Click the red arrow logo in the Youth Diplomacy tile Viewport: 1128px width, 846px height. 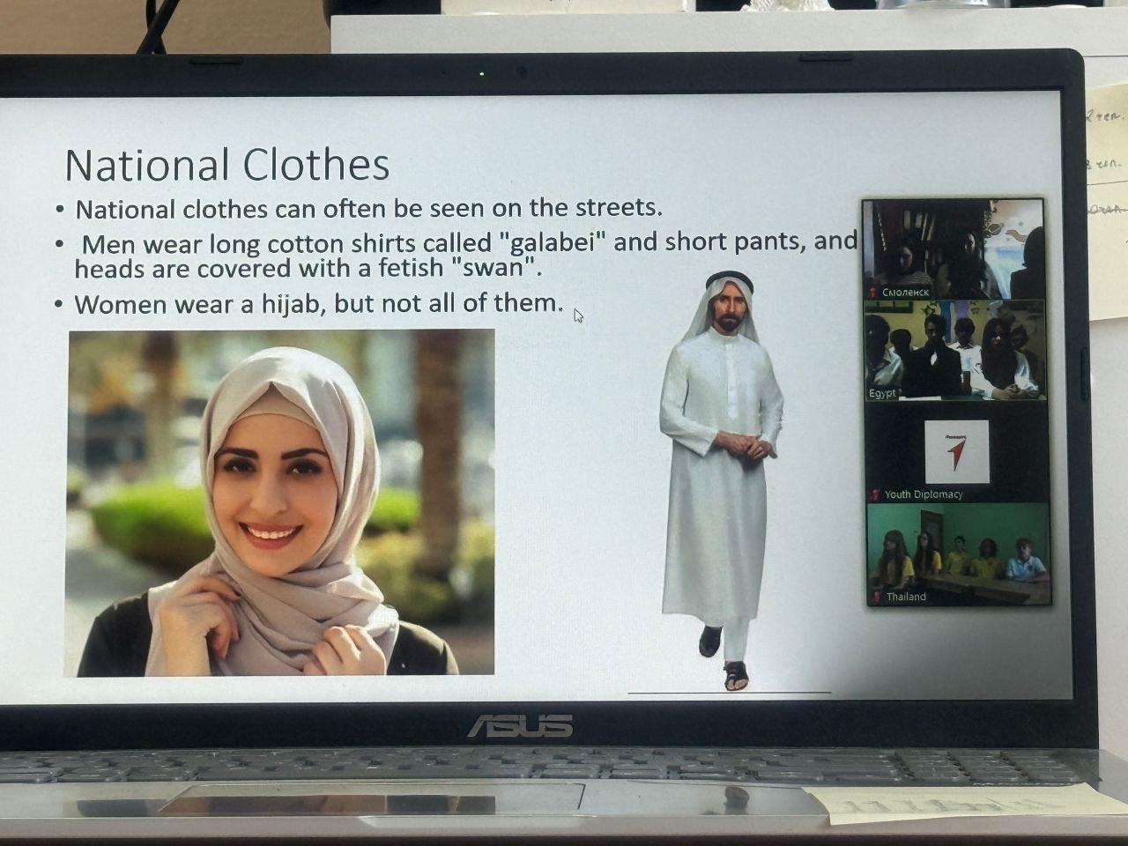tap(956, 451)
